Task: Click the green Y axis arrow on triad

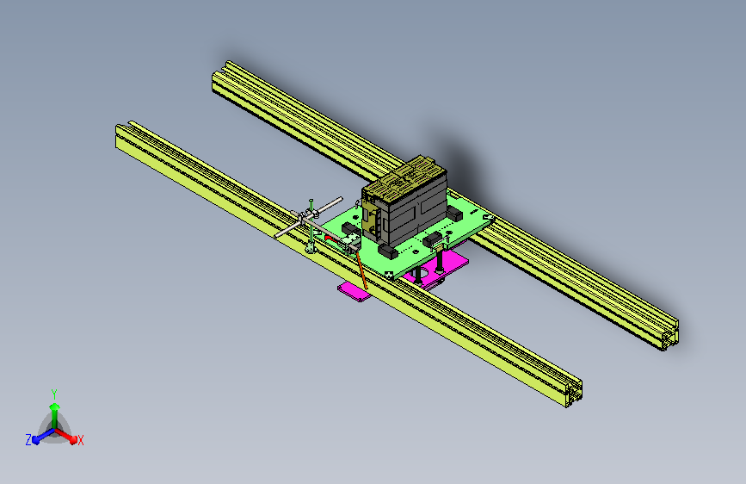Action: [55, 414]
